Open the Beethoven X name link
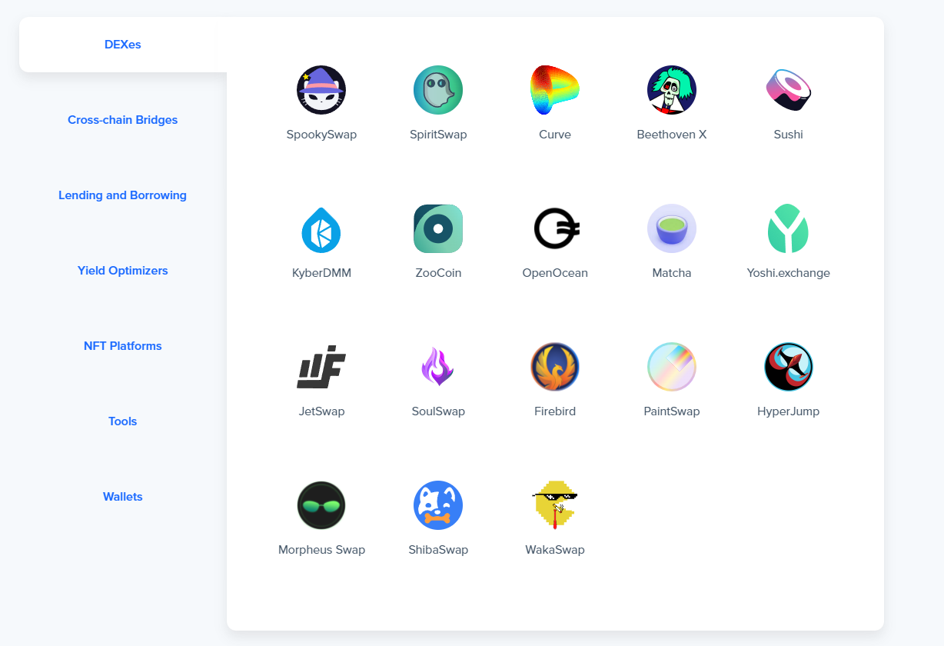 pos(672,135)
